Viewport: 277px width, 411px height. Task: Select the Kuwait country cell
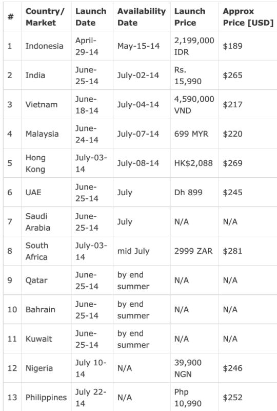click(x=39, y=339)
